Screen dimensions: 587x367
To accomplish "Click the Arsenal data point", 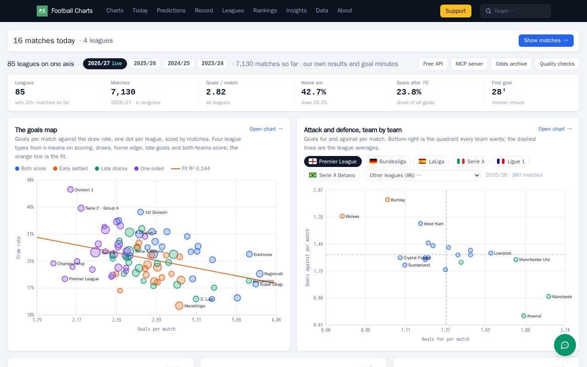I will click(x=524, y=316).
